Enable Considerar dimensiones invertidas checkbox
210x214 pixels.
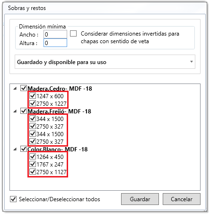click(73, 34)
